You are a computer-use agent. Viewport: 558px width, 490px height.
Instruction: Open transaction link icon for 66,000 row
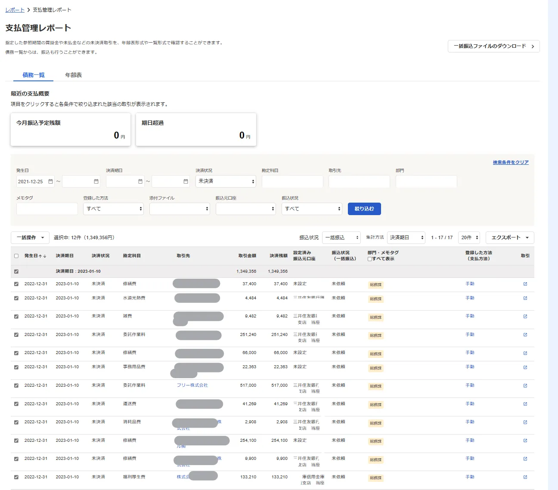tap(525, 353)
